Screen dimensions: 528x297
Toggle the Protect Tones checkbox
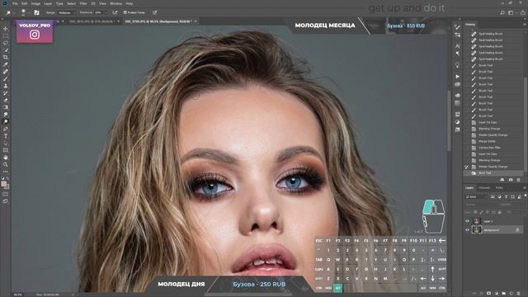125,12
